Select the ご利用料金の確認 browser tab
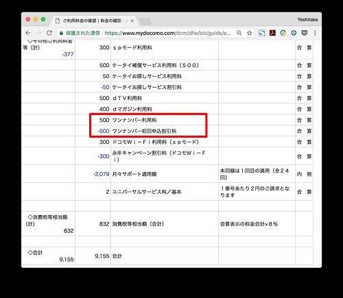The width and height of the screenshot is (343, 298). (x=94, y=21)
